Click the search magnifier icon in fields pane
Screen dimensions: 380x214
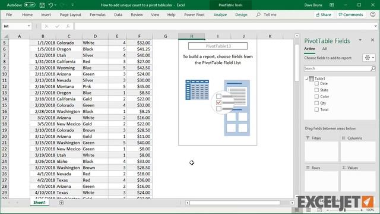coord(373,69)
